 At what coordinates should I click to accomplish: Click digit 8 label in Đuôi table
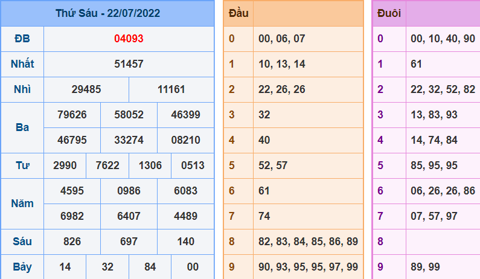(380, 242)
